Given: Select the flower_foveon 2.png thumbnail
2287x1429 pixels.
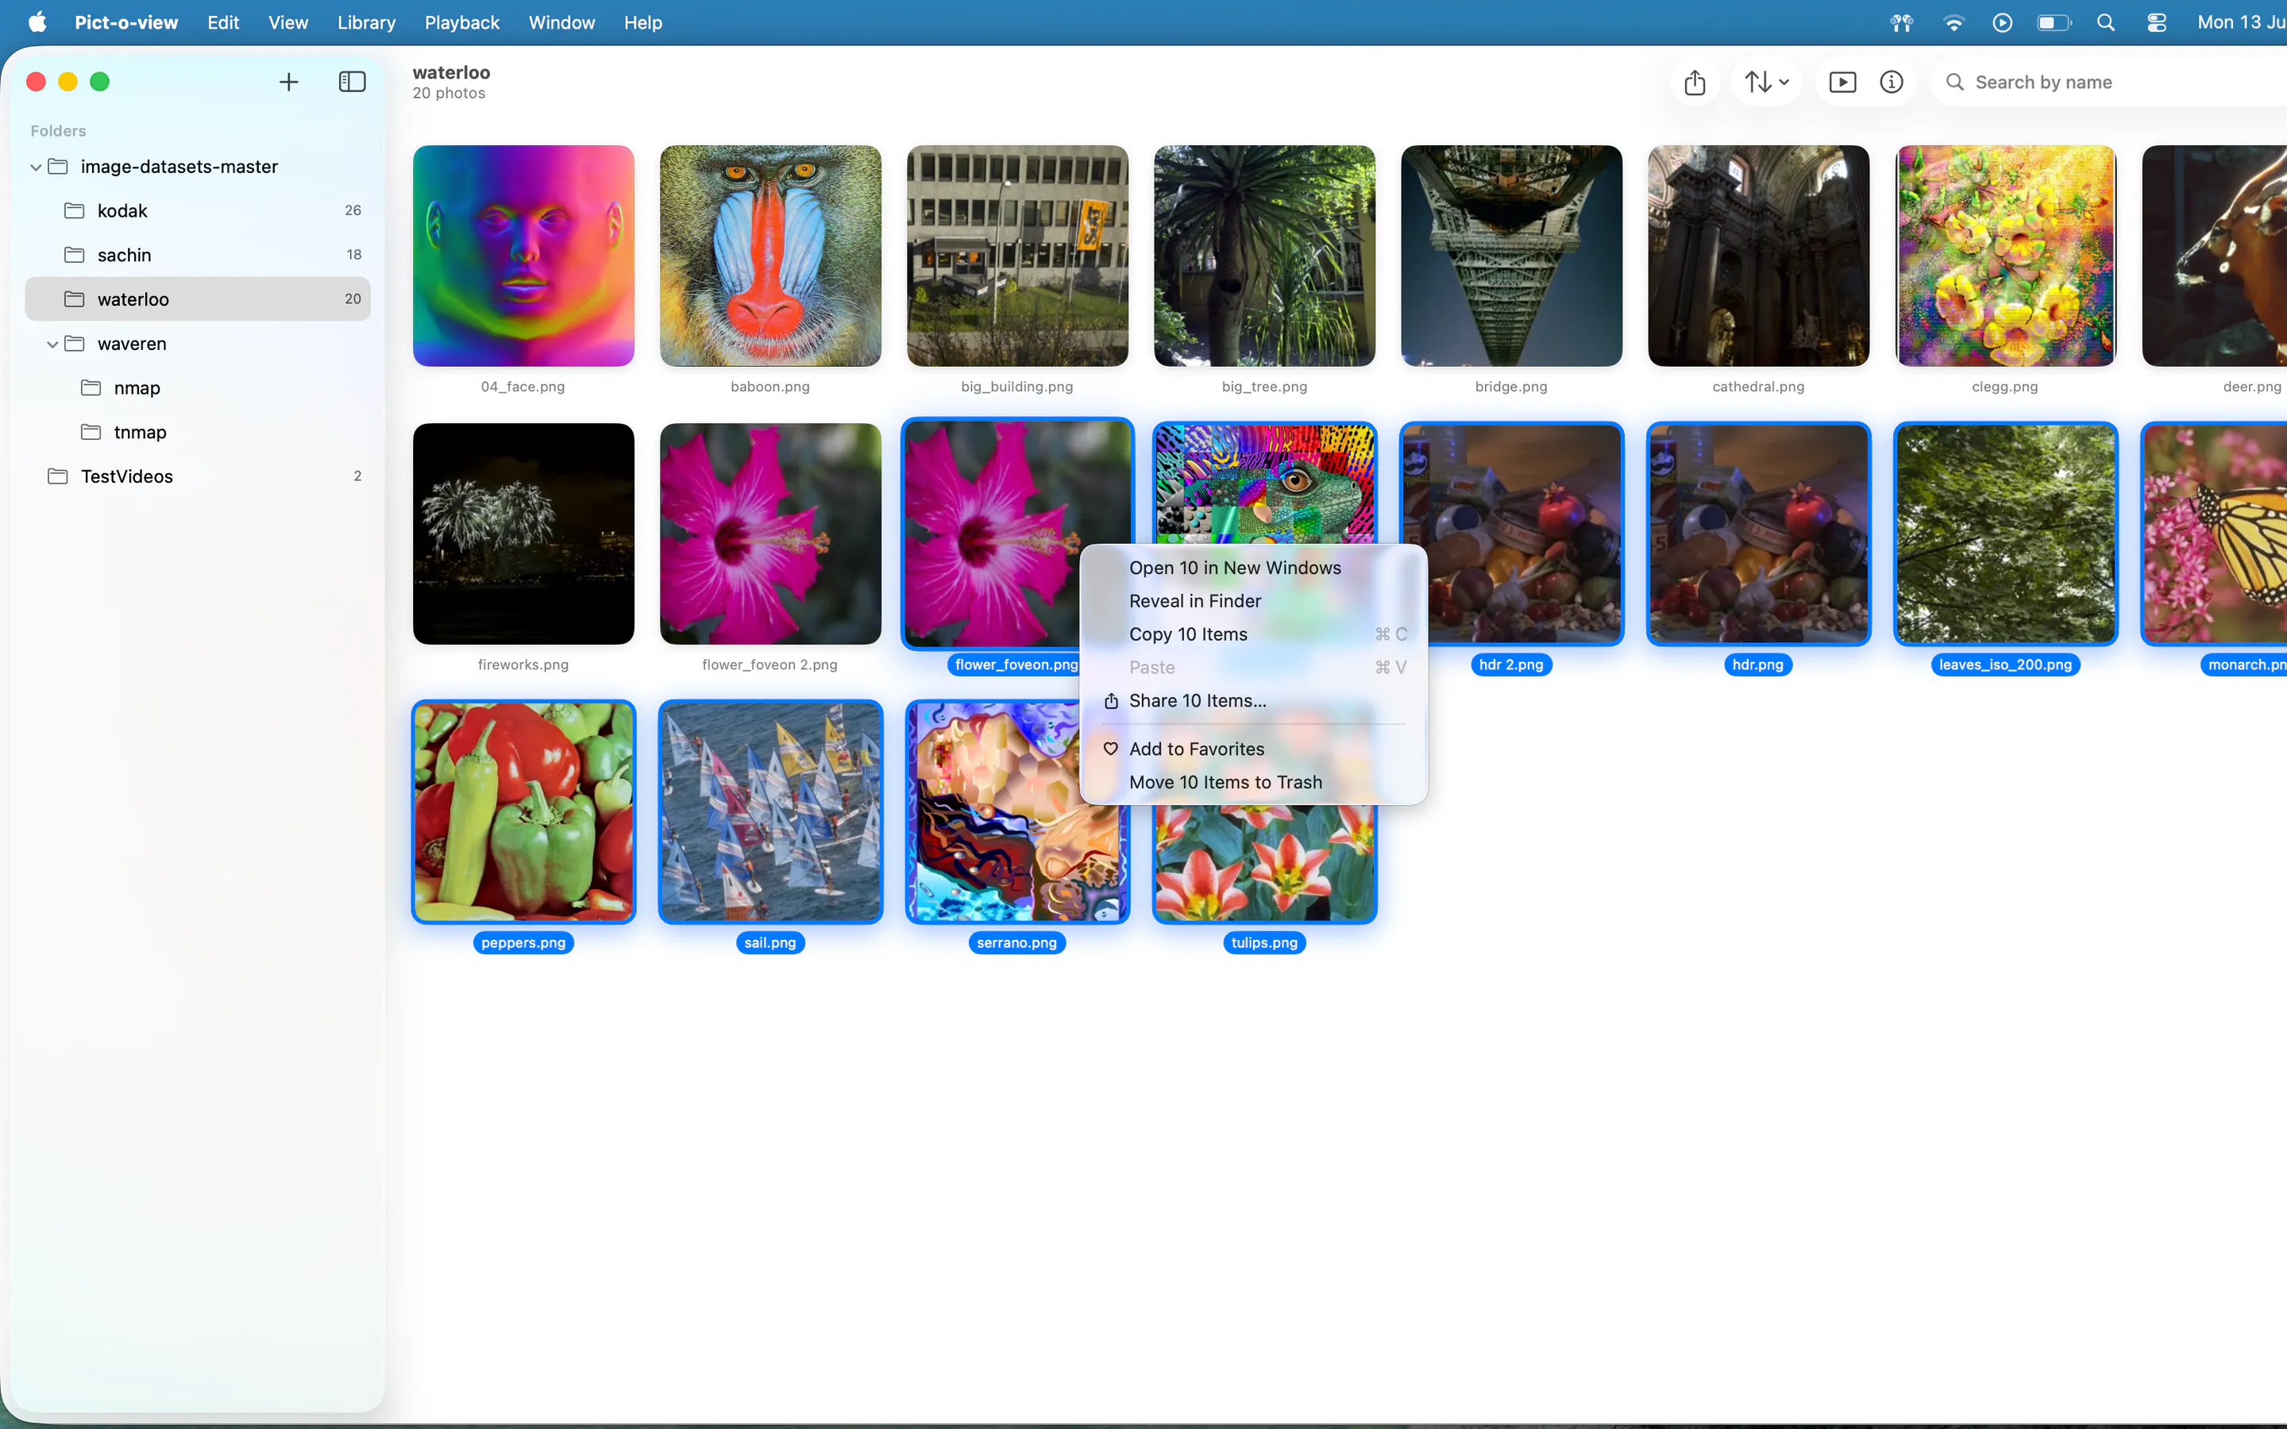Looking at the screenshot, I should pos(770,534).
